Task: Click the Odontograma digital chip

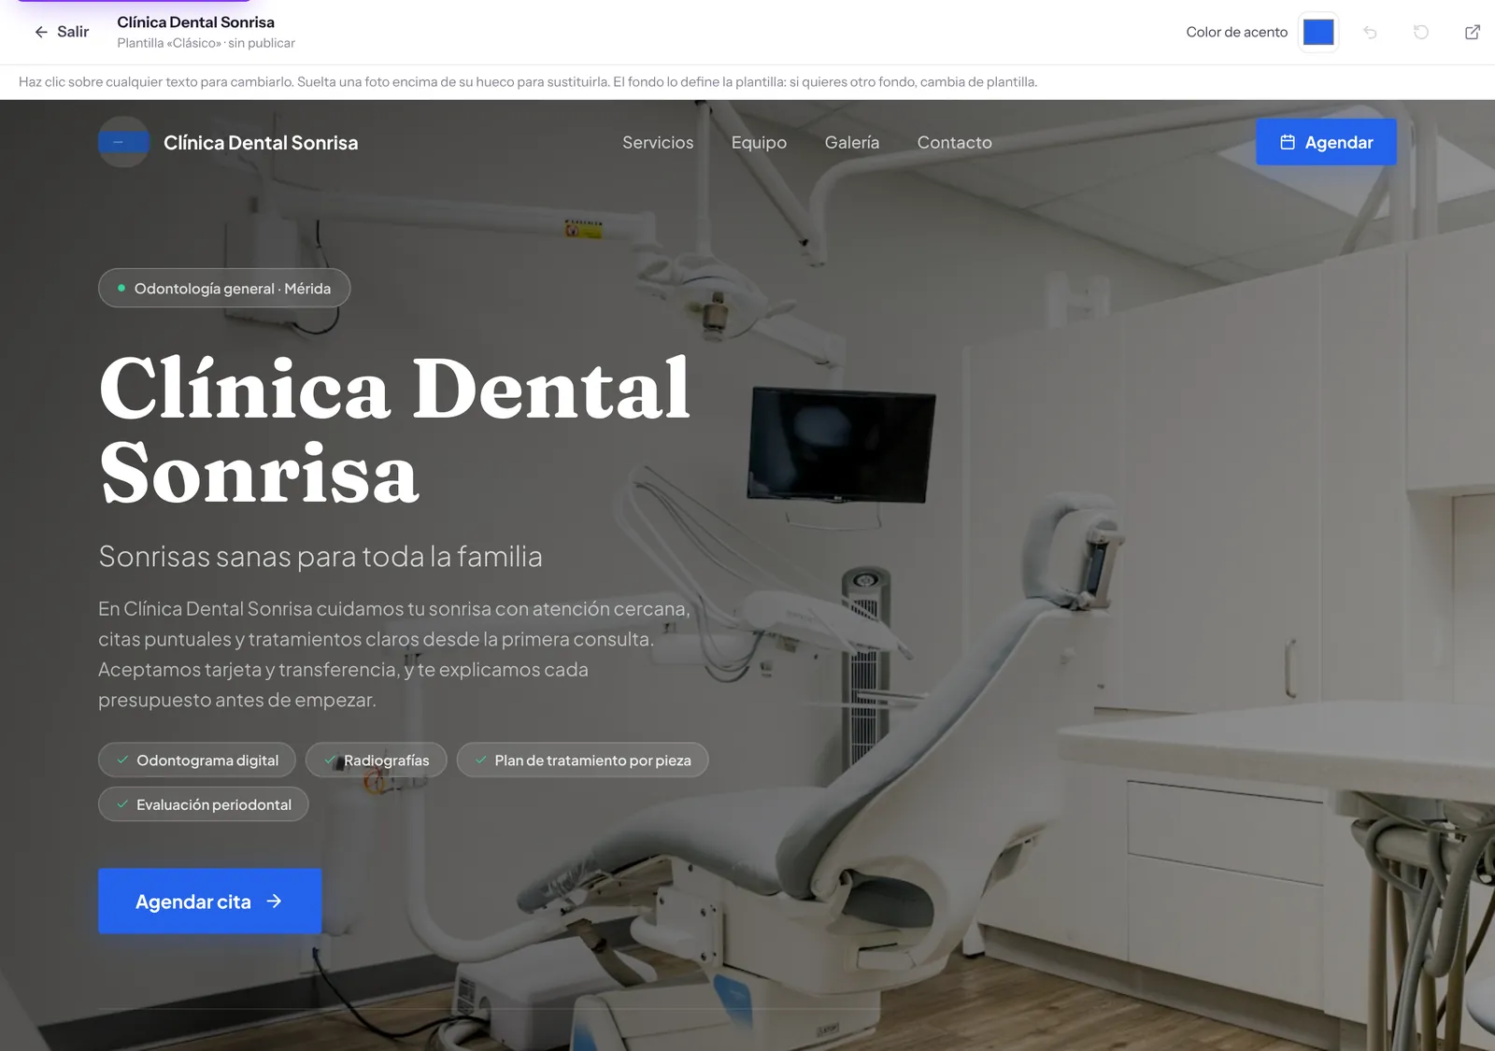Action: (x=197, y=760)
